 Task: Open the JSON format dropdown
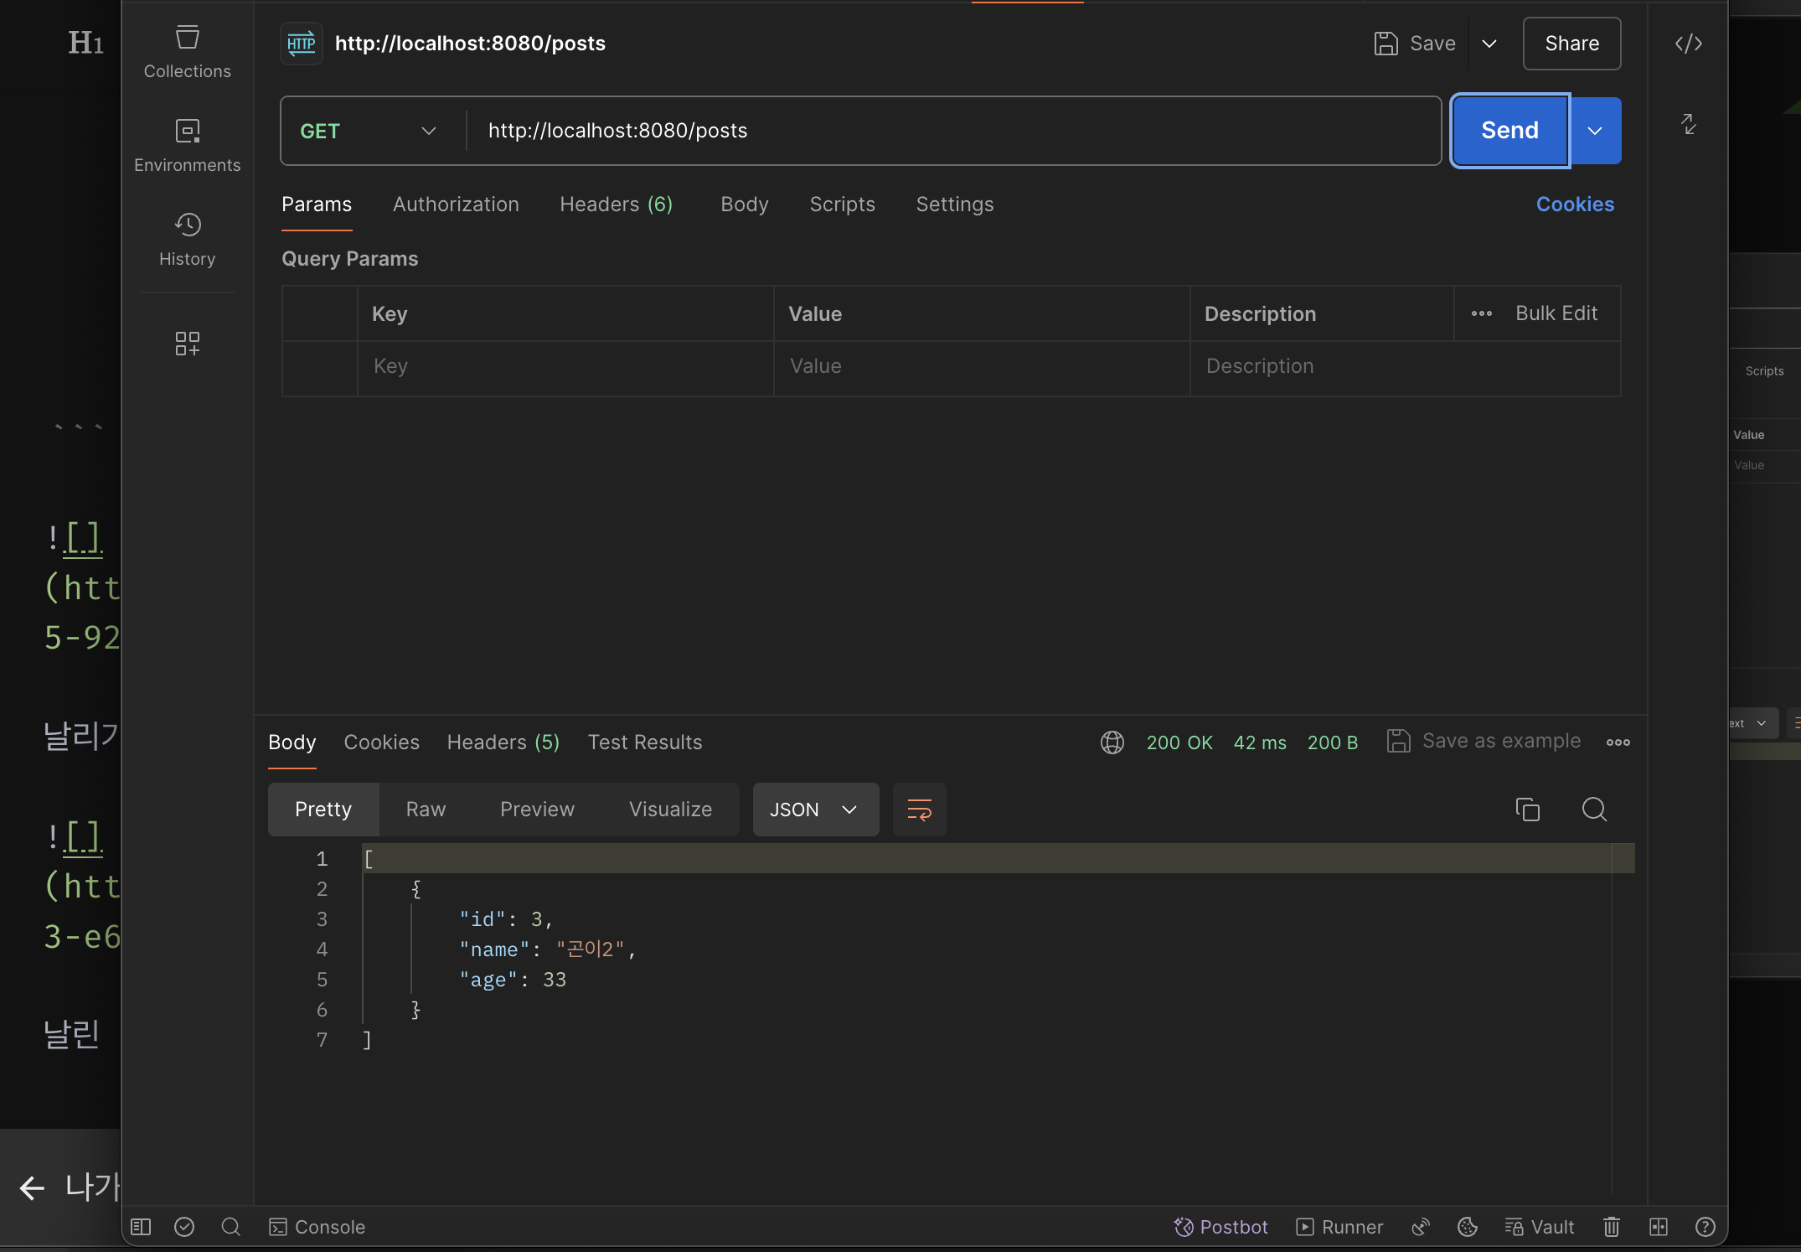click(x=815, y=810)
